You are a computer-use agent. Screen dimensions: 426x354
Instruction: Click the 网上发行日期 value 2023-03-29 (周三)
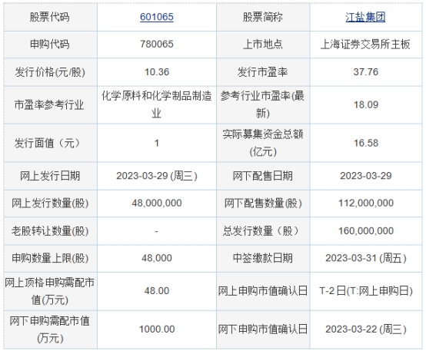pos(157,176)
